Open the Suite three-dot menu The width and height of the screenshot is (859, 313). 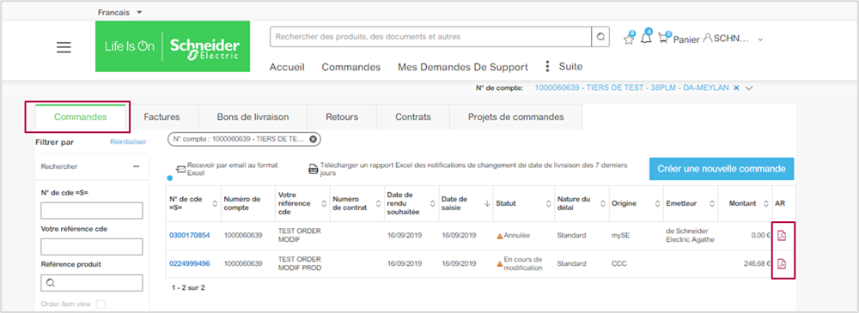click(x=546, y=67)
